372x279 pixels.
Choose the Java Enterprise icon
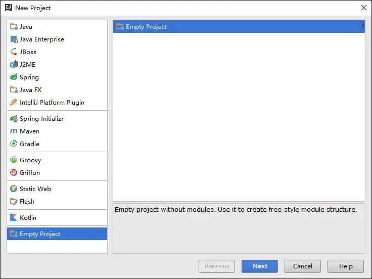14,39
